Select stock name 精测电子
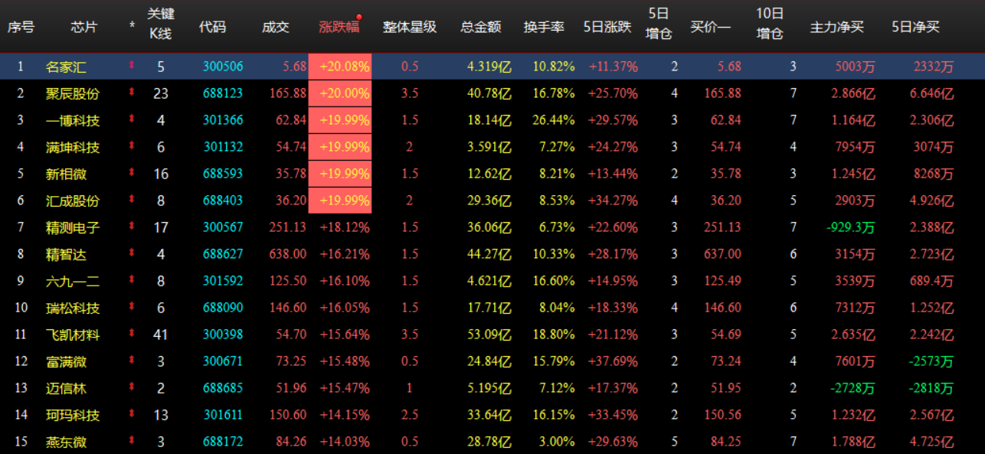Viewport: 985px width, 454px height. (73, 227)
